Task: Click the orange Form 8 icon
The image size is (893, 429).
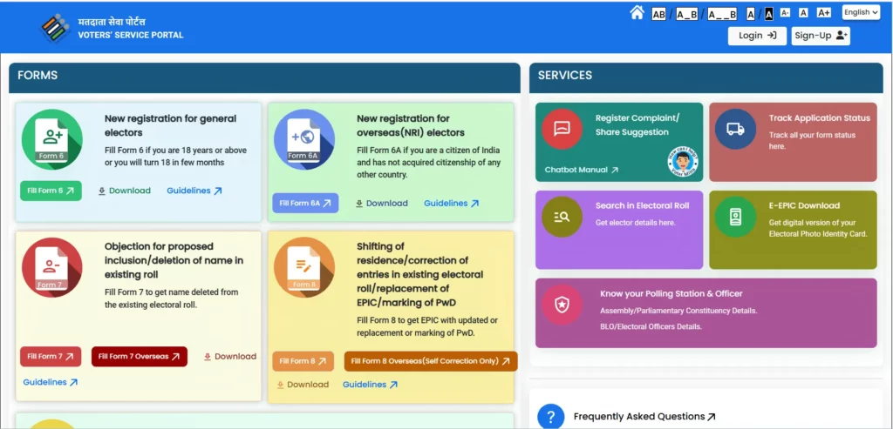Action: point(304,267)
